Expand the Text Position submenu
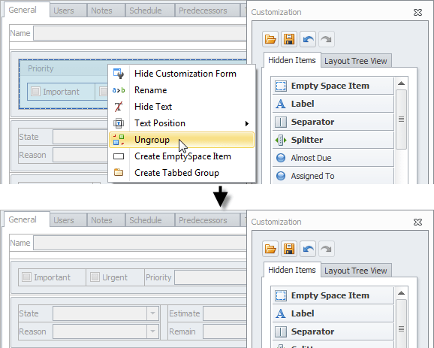This screenshot has width=434, height=348. (182, 123)
